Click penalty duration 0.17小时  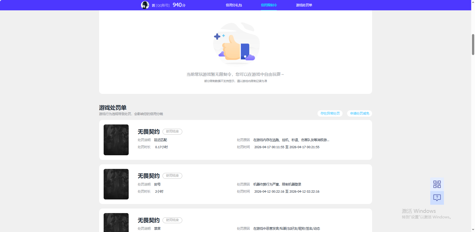(162, 147)
